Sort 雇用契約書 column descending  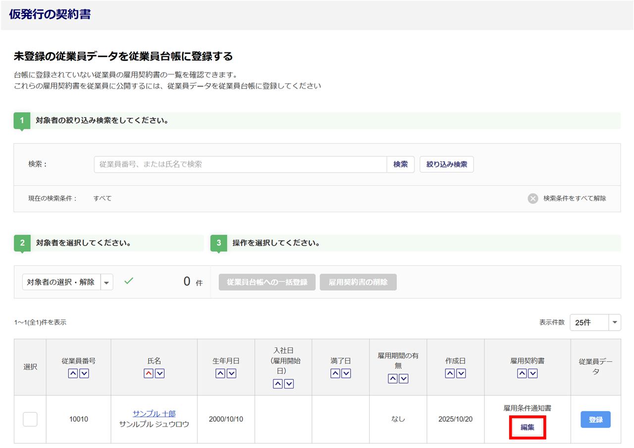[x=533, y=374]
